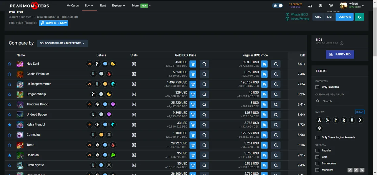Image resolution: width=377 pixels, height=175 pixels.
Task: Enable the Summoners filter checkbox
Action: pos(317,164)
